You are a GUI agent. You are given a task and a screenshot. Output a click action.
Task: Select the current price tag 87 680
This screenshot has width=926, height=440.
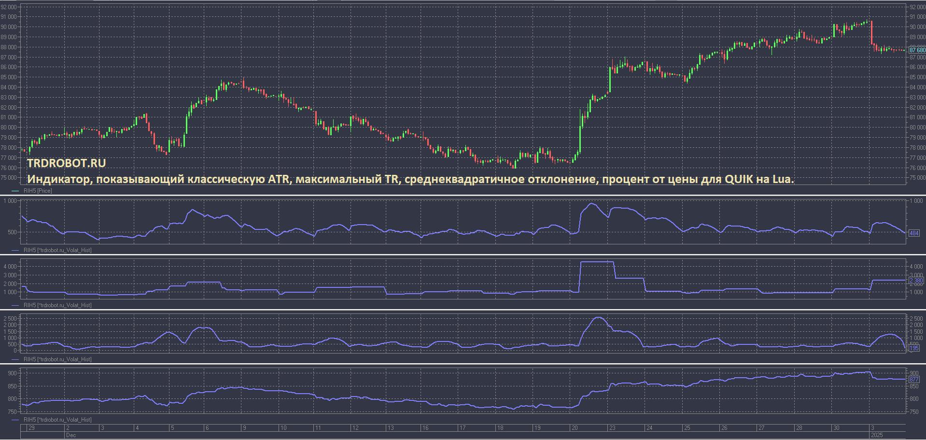tap(917, 50)
